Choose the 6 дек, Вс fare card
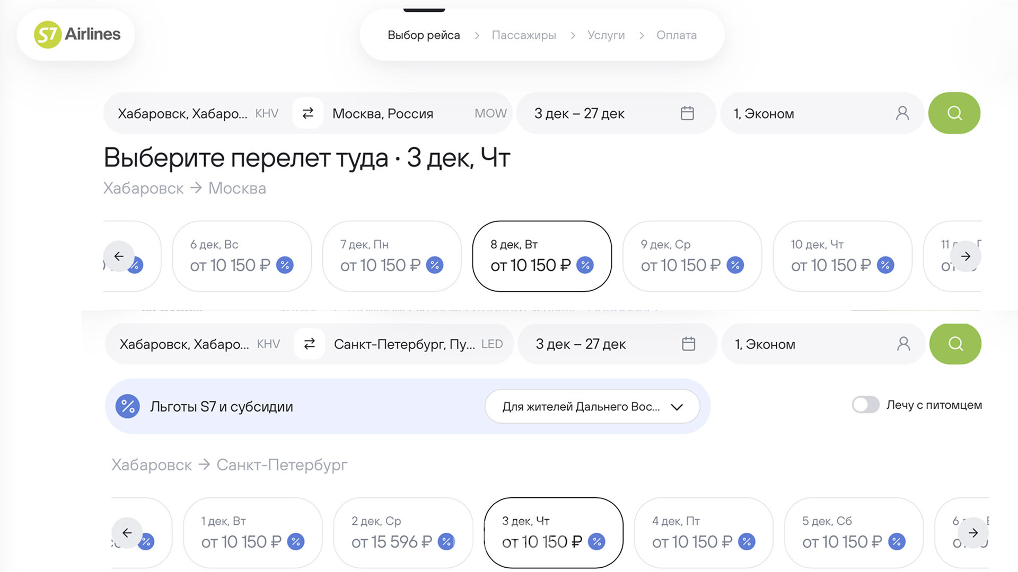Viewport: 1018px width, 572px height. [242, 256]
